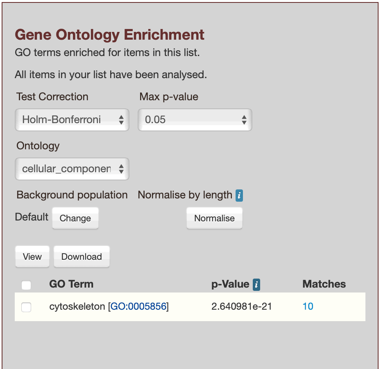Click the p-Value column info icon
Screen dimensions: 381x369
click(x=256, y=284)
